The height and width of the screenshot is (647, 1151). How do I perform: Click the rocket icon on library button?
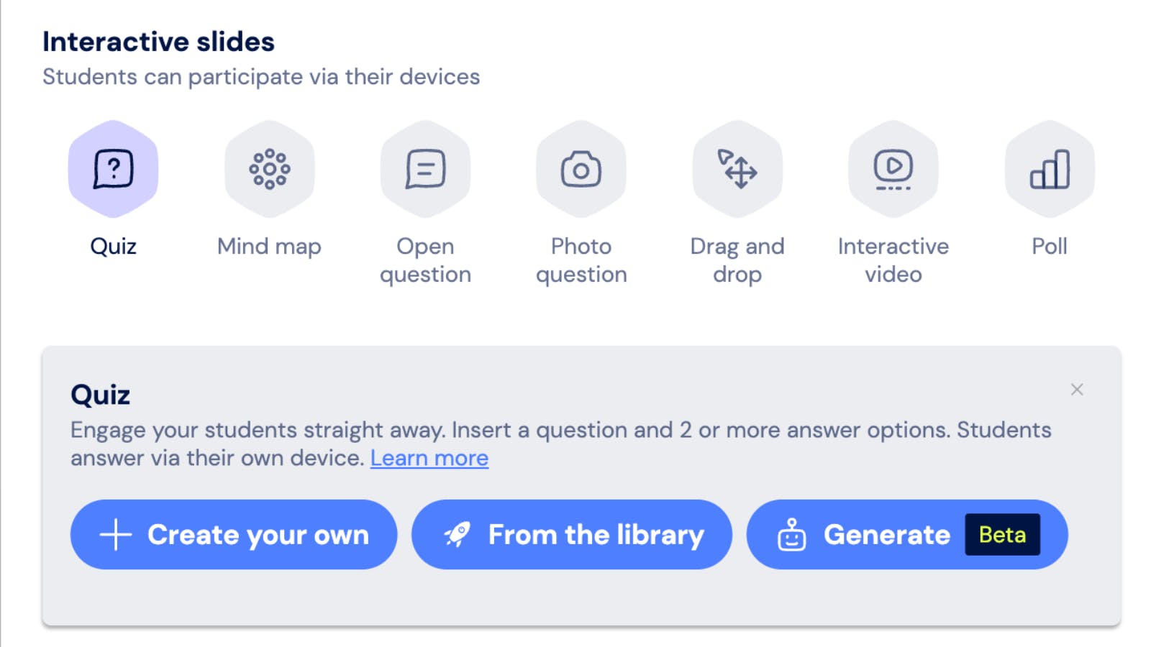457,534
